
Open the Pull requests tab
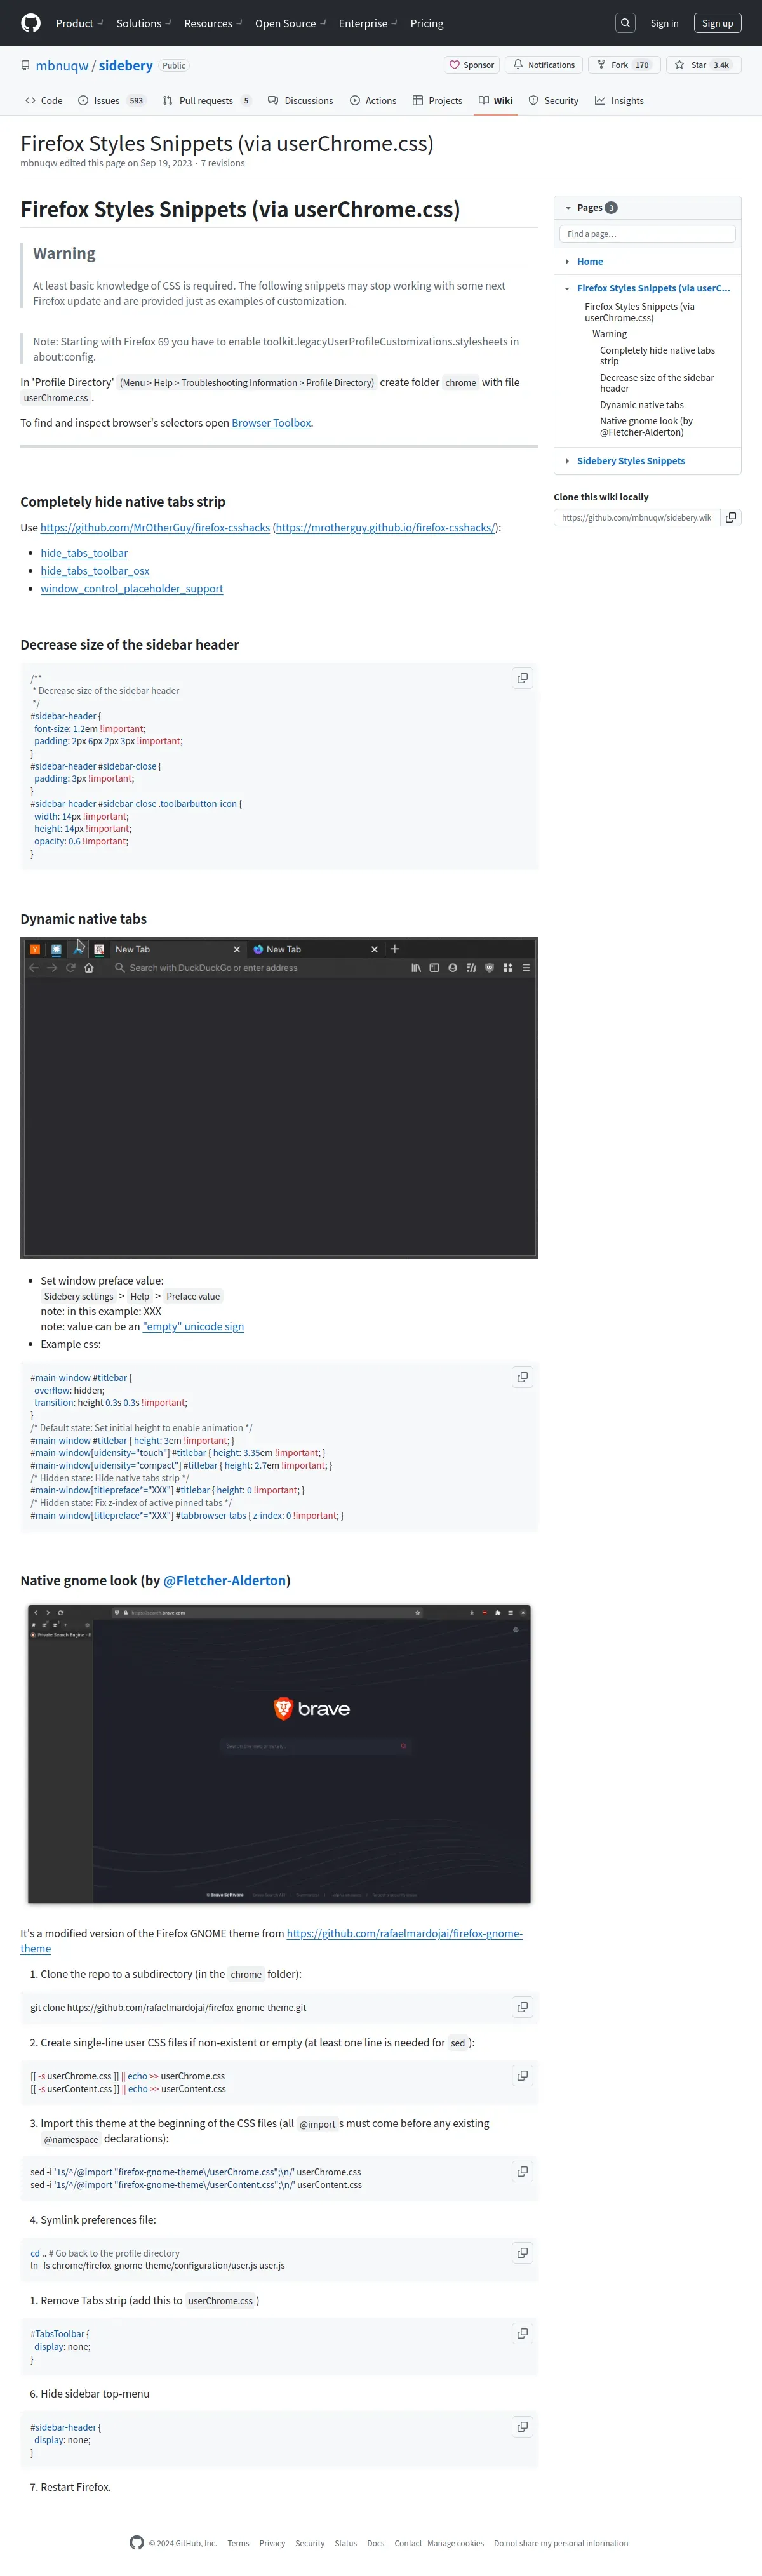pyautogui.click(x=207, y=101)
